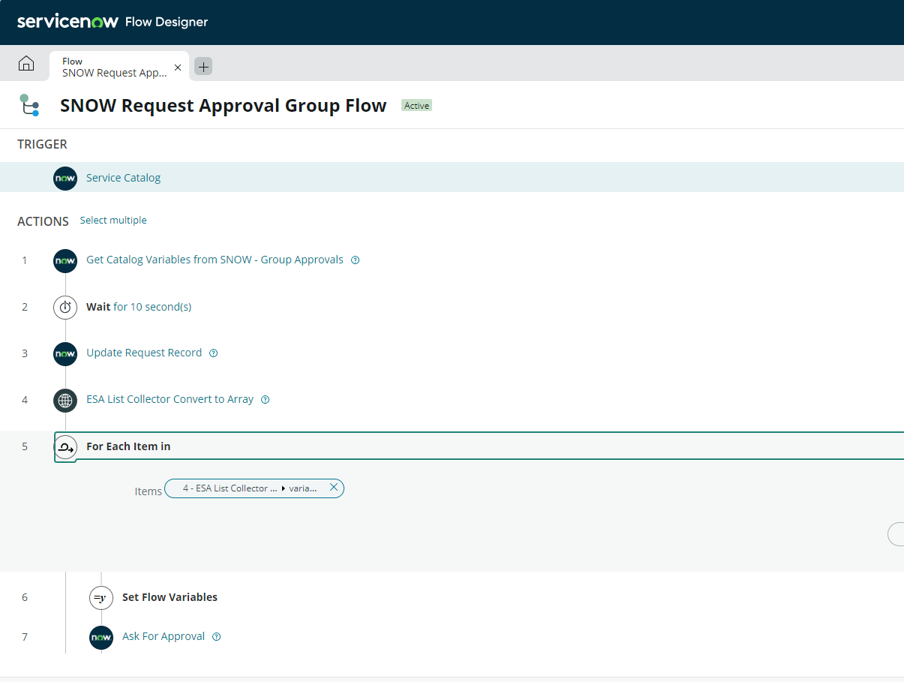
Task: Click the ACTIONS section heading
Action: point(43,221)
